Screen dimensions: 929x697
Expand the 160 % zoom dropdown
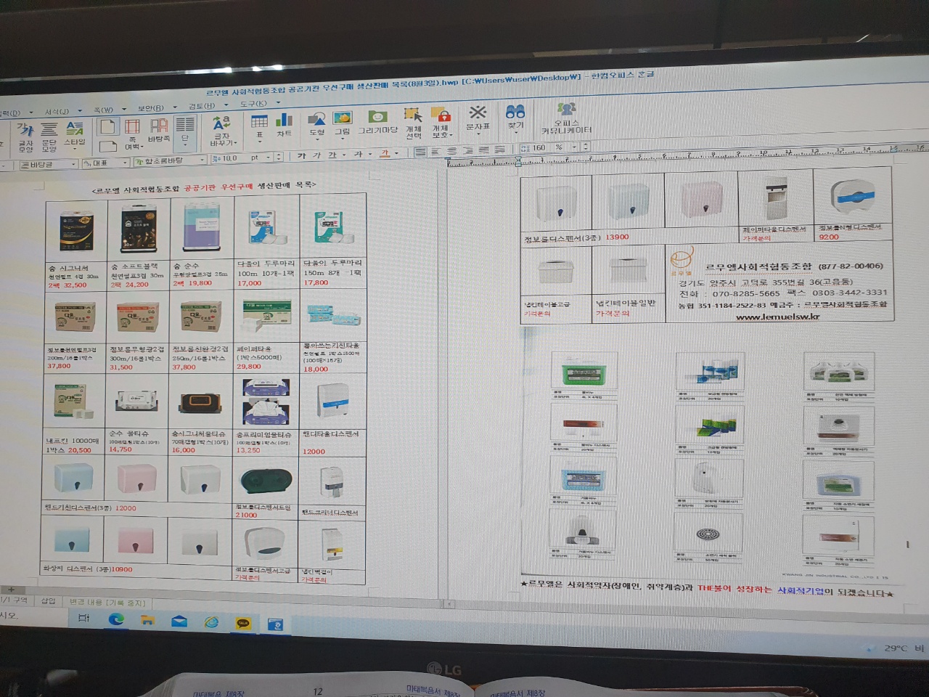point(575,147)
